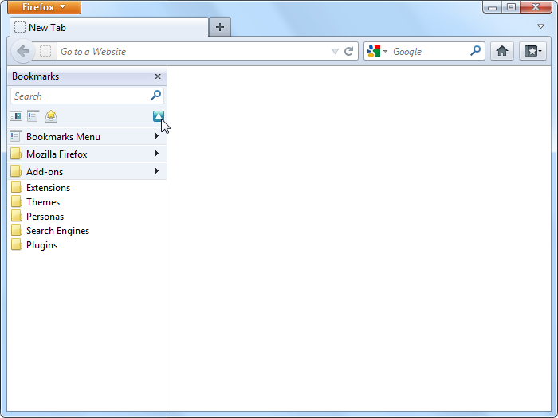
Task: Show URL bar history dropdown
Action: 335,51
